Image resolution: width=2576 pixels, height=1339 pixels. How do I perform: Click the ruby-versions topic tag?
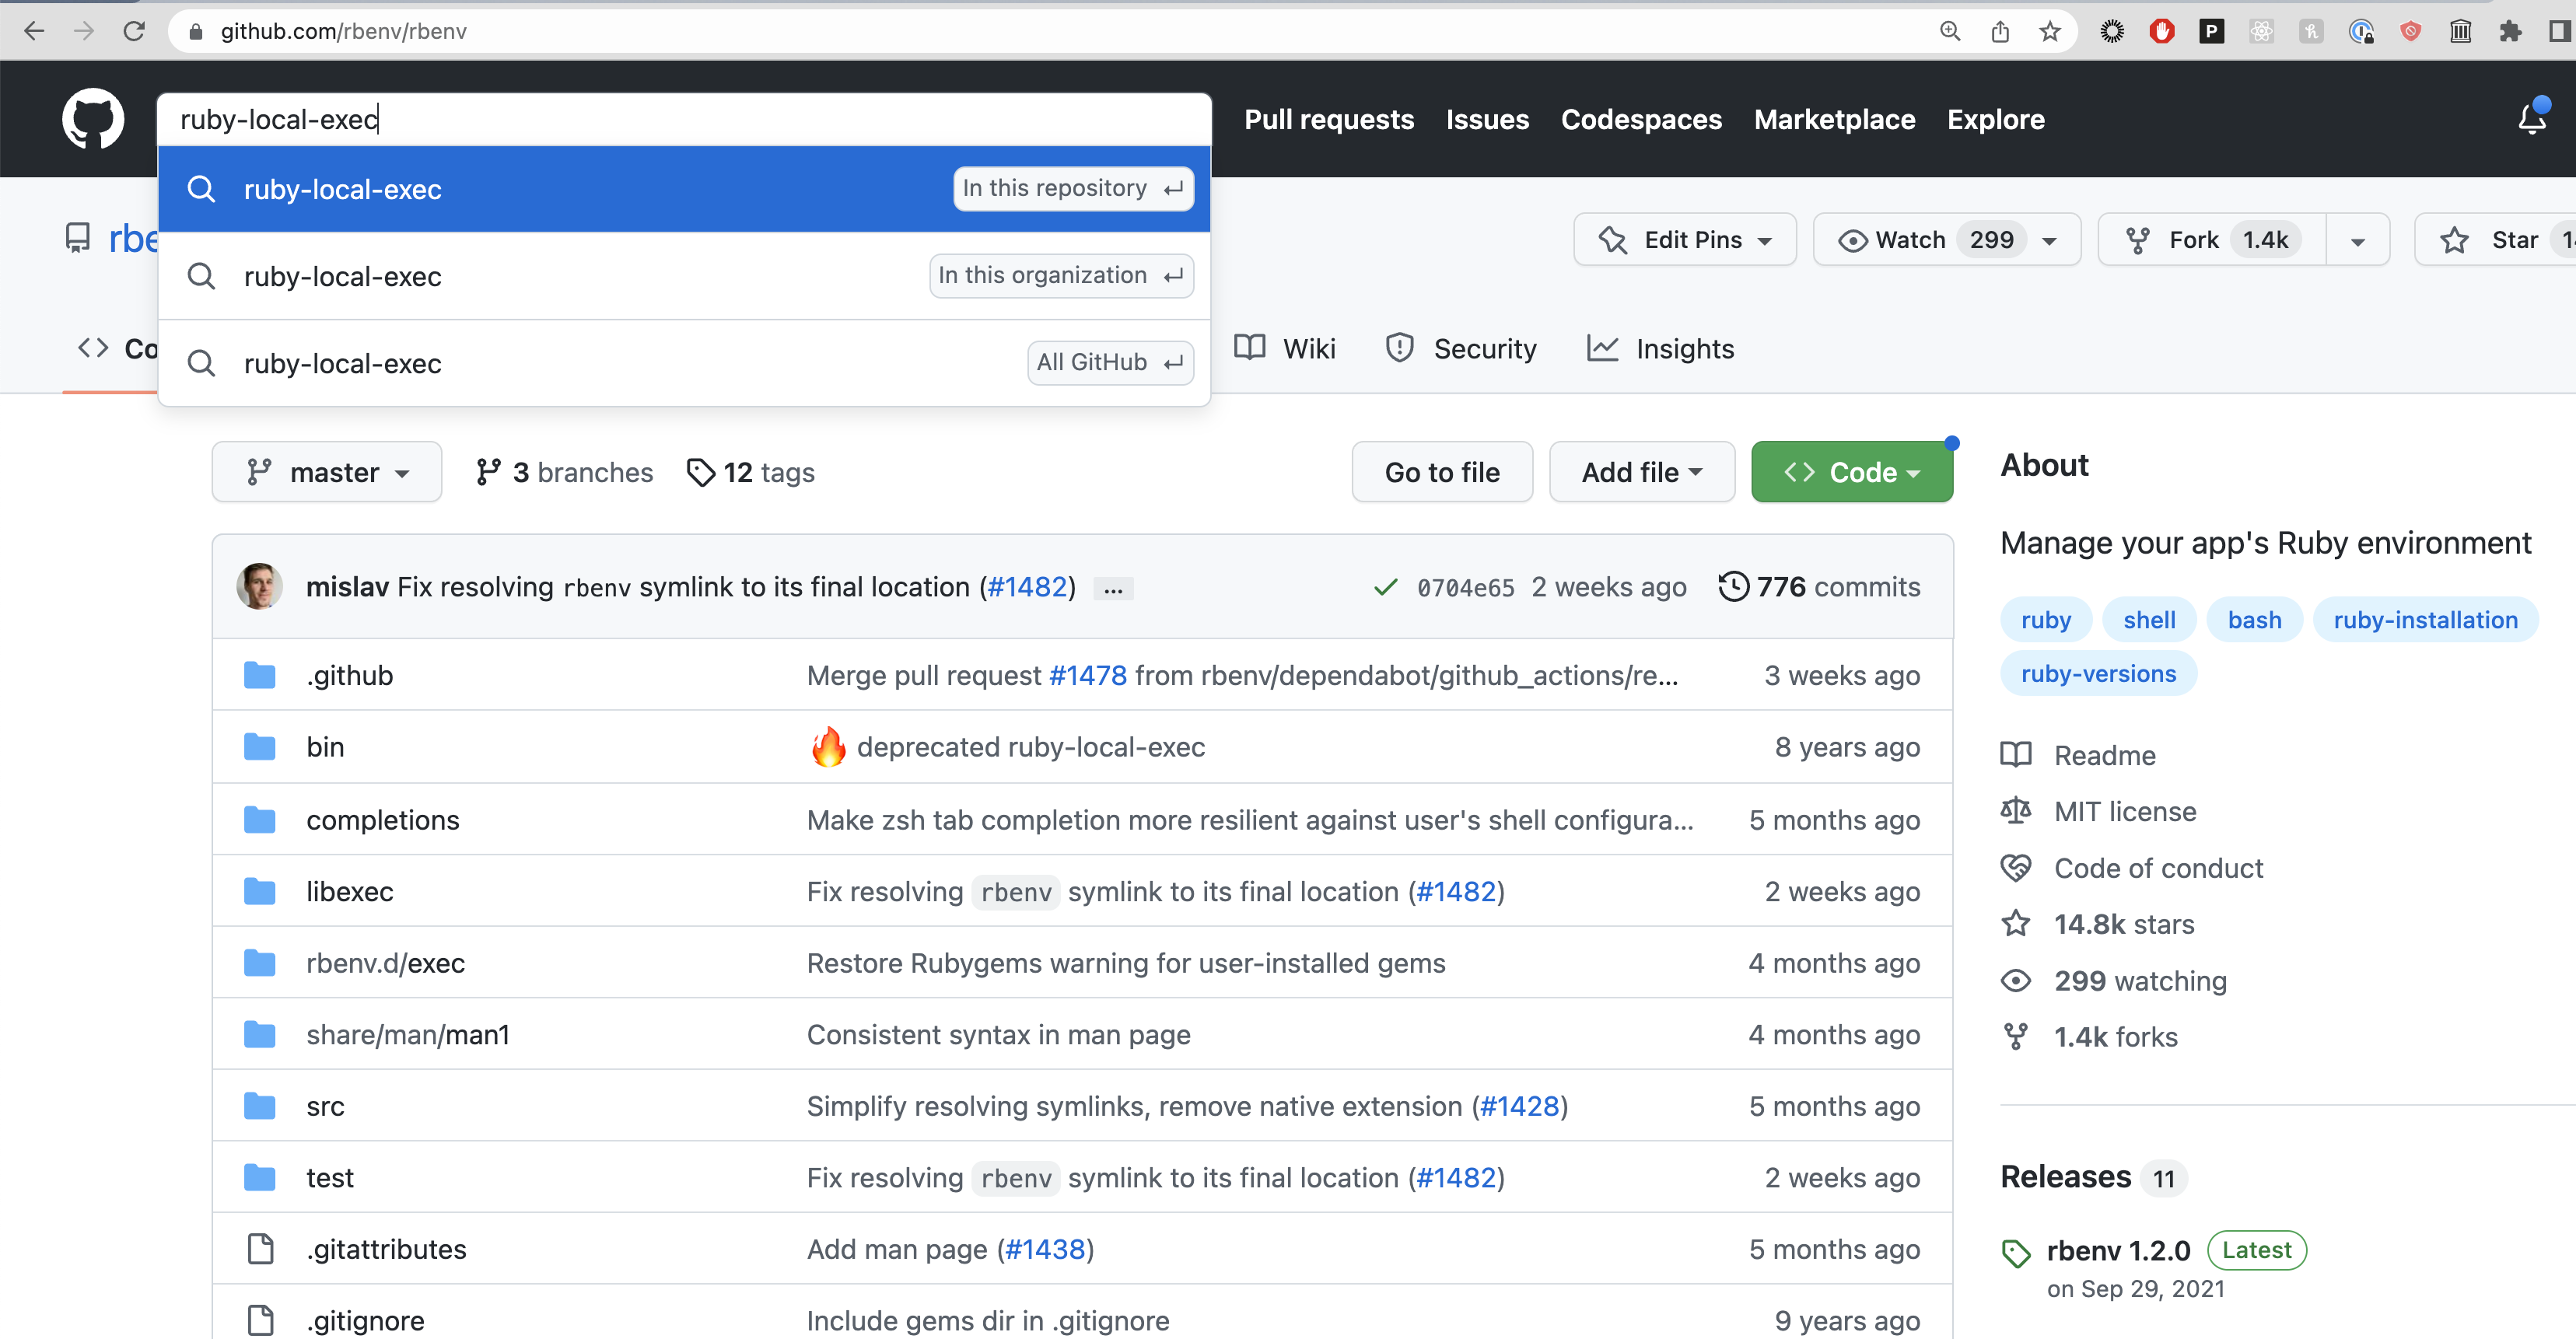2098,674
